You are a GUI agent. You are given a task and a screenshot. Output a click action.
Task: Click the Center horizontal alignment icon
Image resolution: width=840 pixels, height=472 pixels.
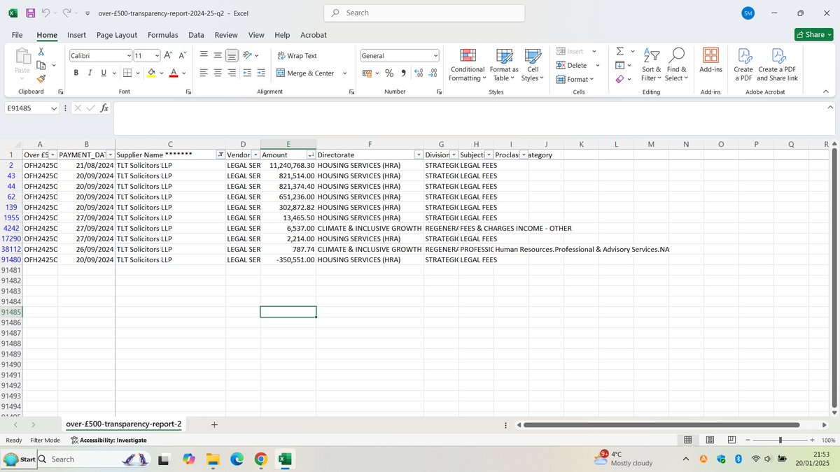(x=218, y=73)
